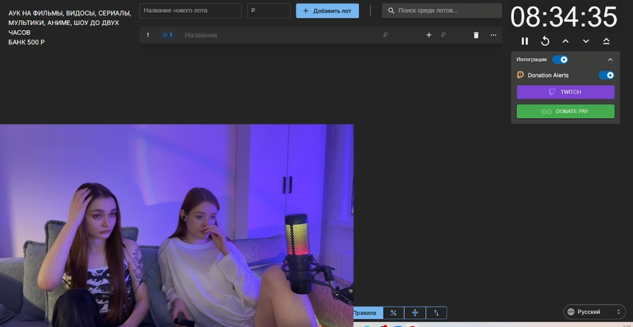Image resolution: width=633 pixels, height=327 pixels.
Task: Click plus icon to add to lot 1
Action: (x=429, y=35)
